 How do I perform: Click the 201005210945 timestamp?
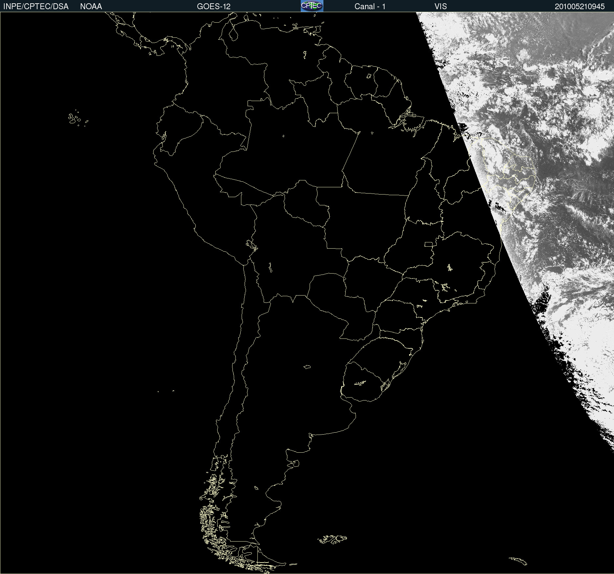[580, 7]
